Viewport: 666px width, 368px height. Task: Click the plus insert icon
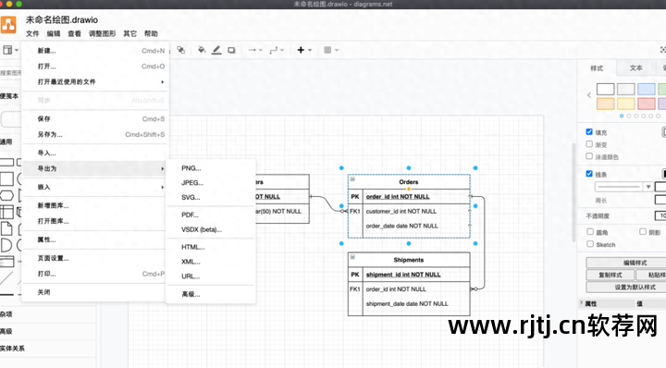point(301,50)
